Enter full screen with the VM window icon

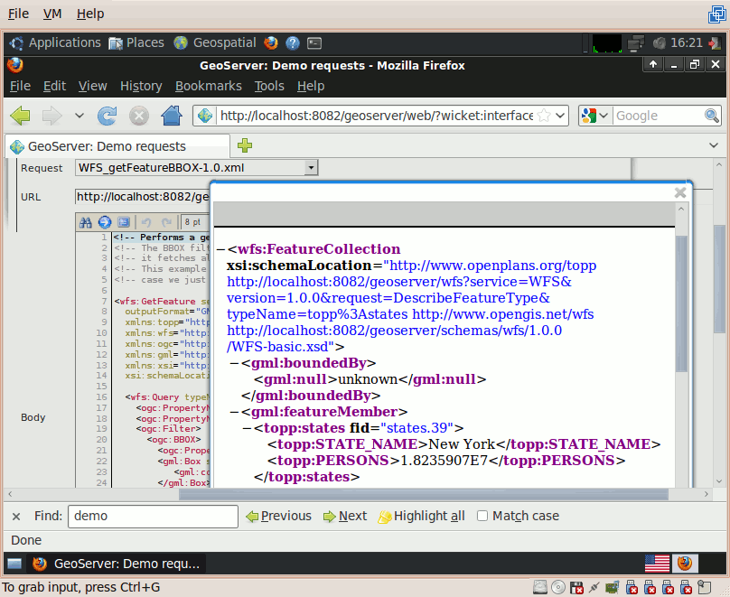pyautogui.click(x=716, y=14)
